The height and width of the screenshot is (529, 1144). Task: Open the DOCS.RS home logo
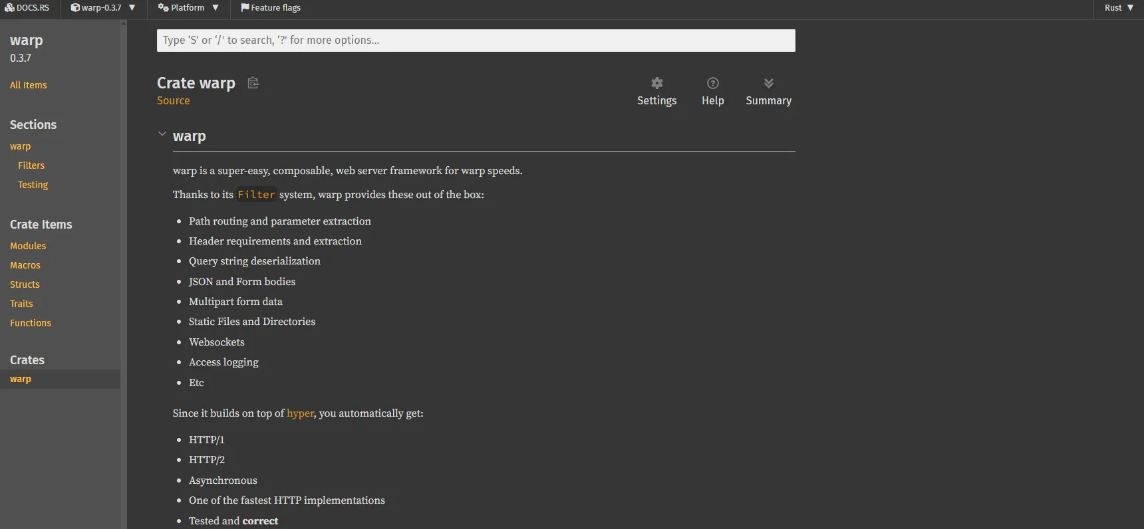coord(27,8)
